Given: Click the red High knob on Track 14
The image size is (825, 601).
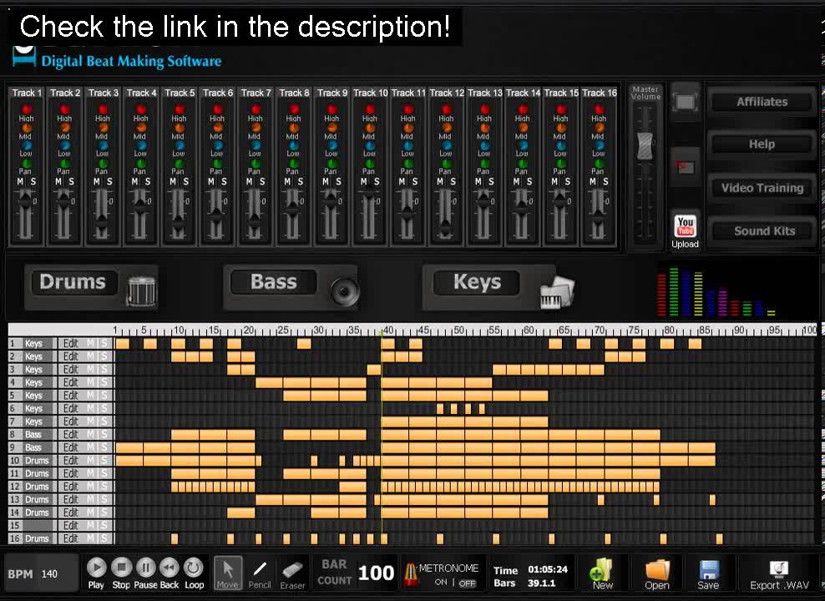Looking at the screenshot, I should pos(523,109).
